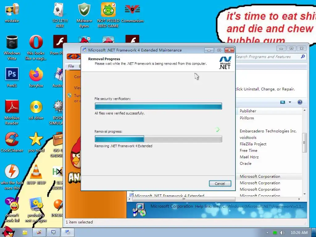Screen dimensions: 316x237
Task: Click the File security verification progress bar
Action: [158, 106]
